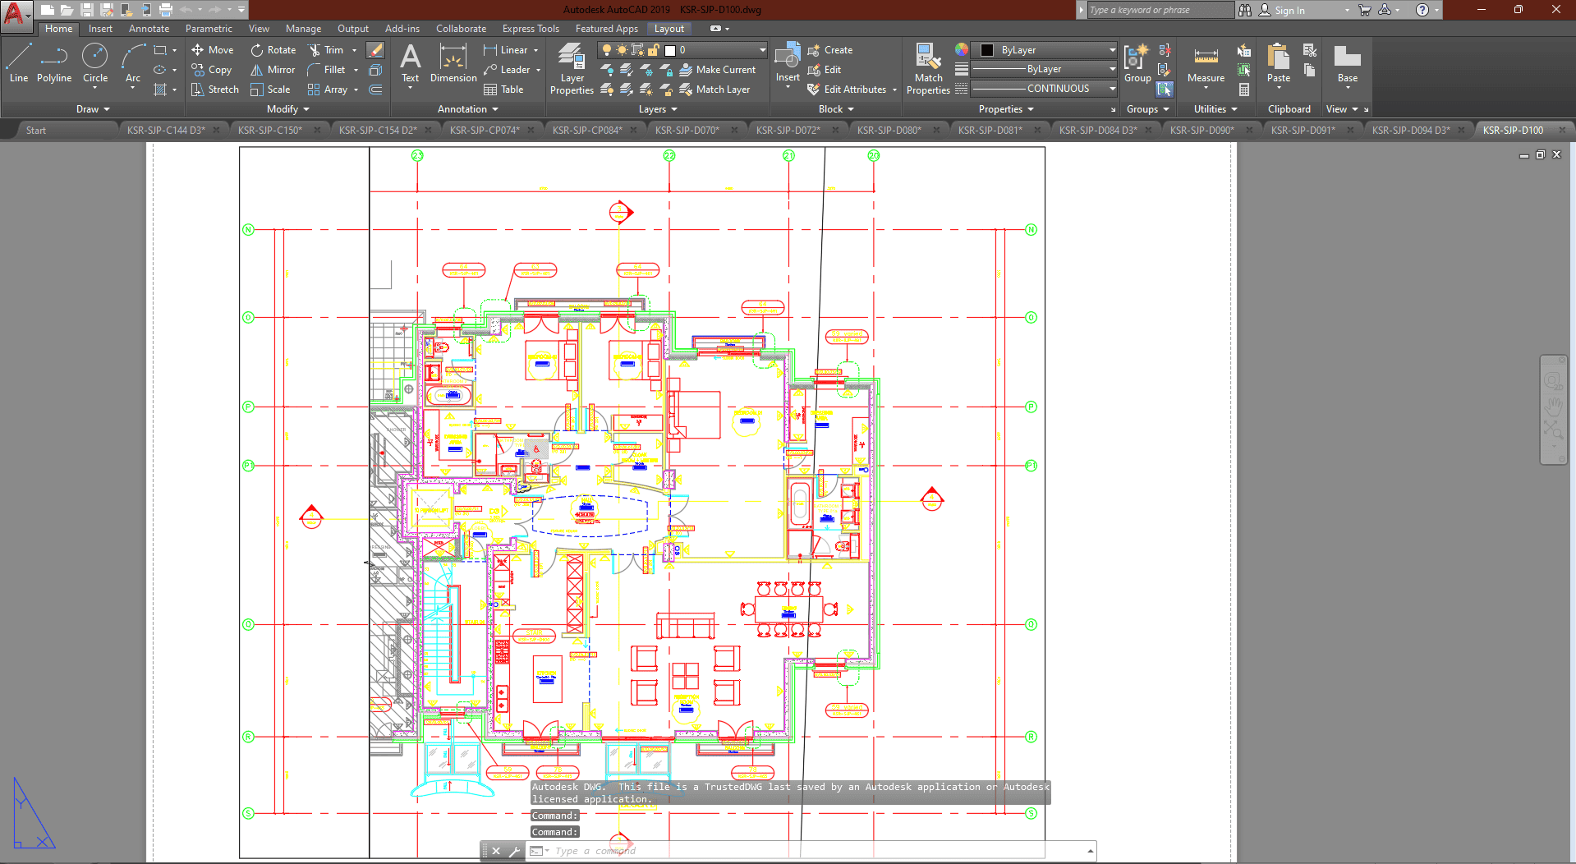The image size is (1576, 864).
Task: Click the Erase tool icon
Action: click(x=375, y=50)
